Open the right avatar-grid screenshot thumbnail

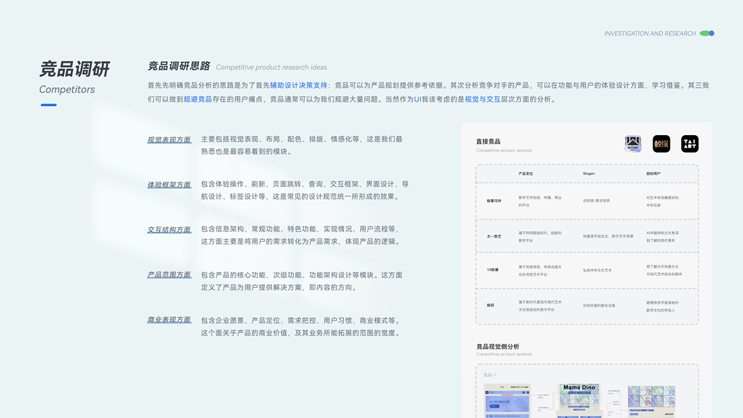click(x=652, y=401)
